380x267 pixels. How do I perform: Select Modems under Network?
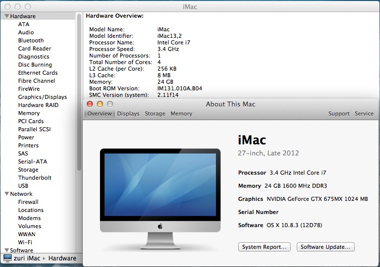29,218
